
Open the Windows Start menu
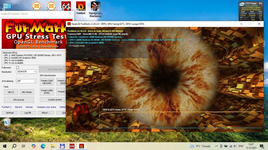point(5,146)
